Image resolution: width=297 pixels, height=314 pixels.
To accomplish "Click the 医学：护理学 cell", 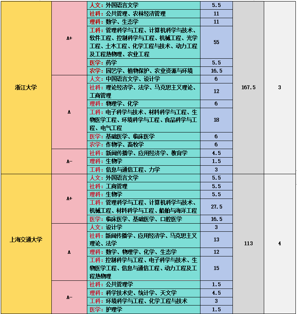I will 144,310.
